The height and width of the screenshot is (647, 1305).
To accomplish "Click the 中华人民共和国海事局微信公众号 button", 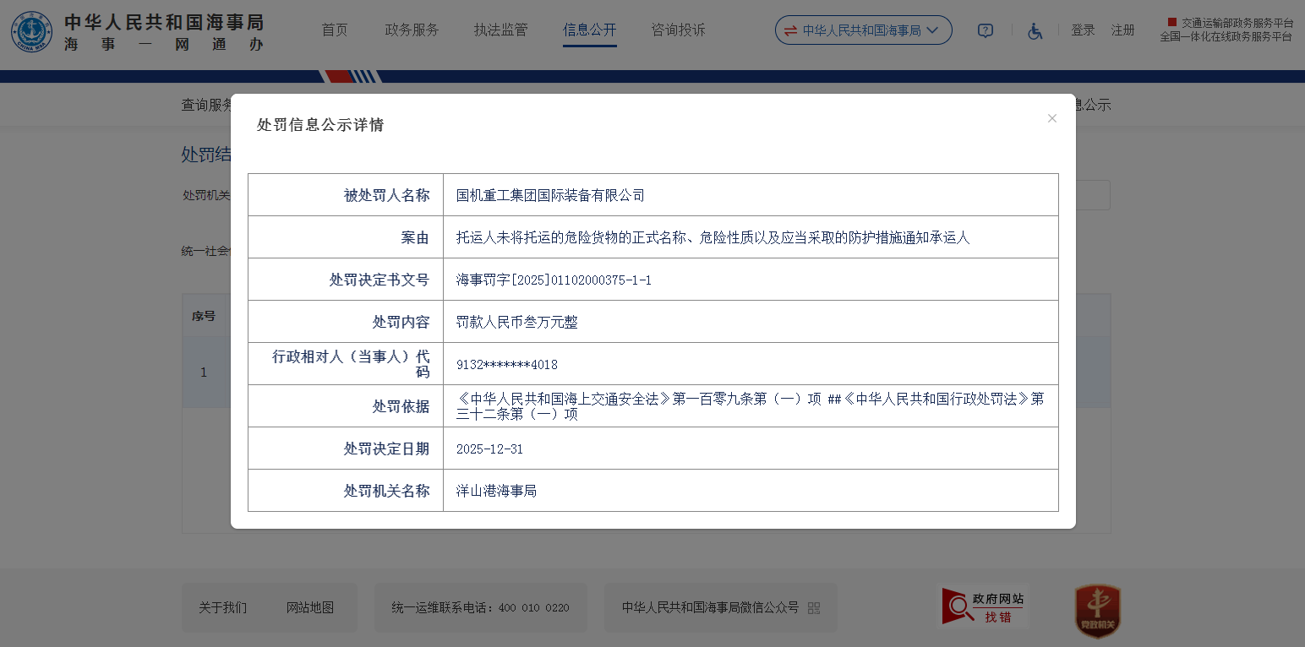I will pyautogui.click(x=710, y=608).
